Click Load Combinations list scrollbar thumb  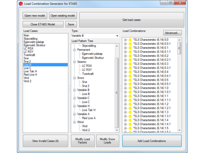point(179,48)
